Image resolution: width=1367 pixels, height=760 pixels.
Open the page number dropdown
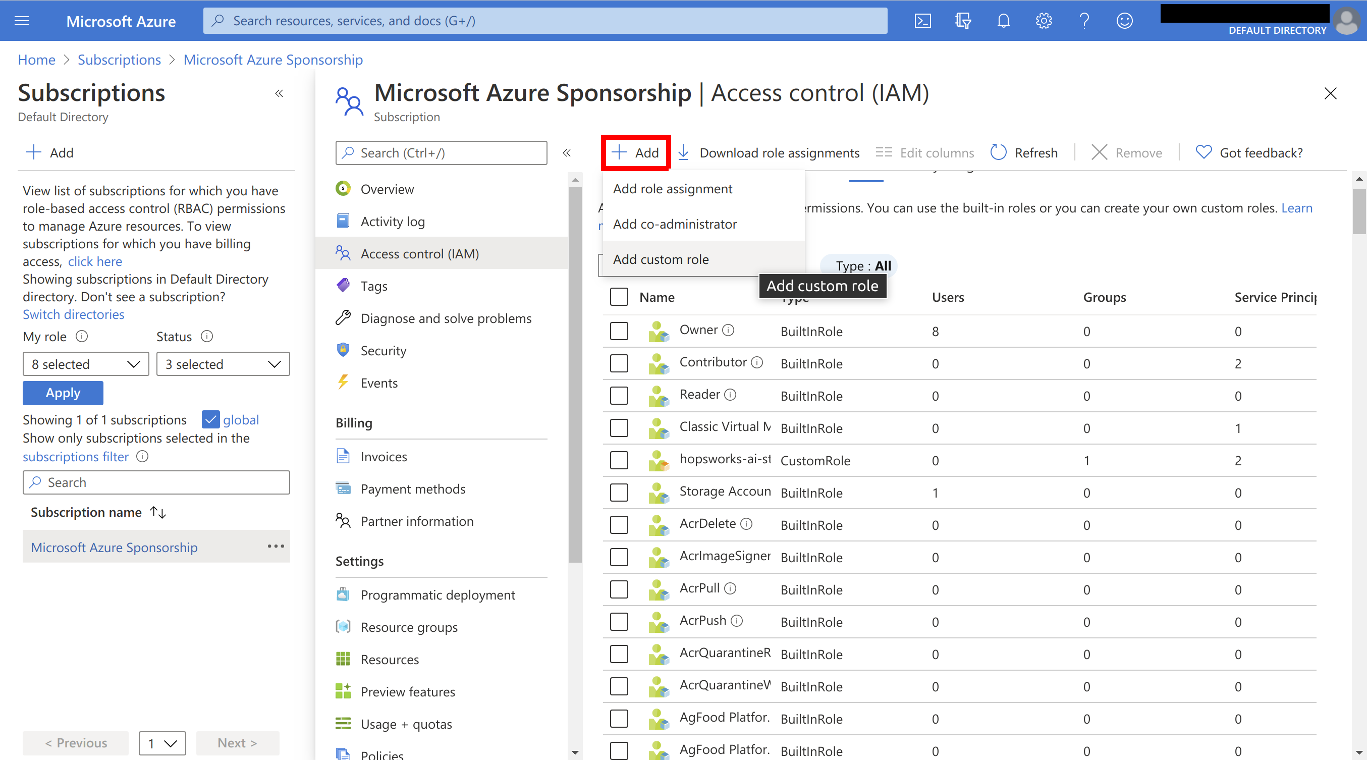(162, 742)
